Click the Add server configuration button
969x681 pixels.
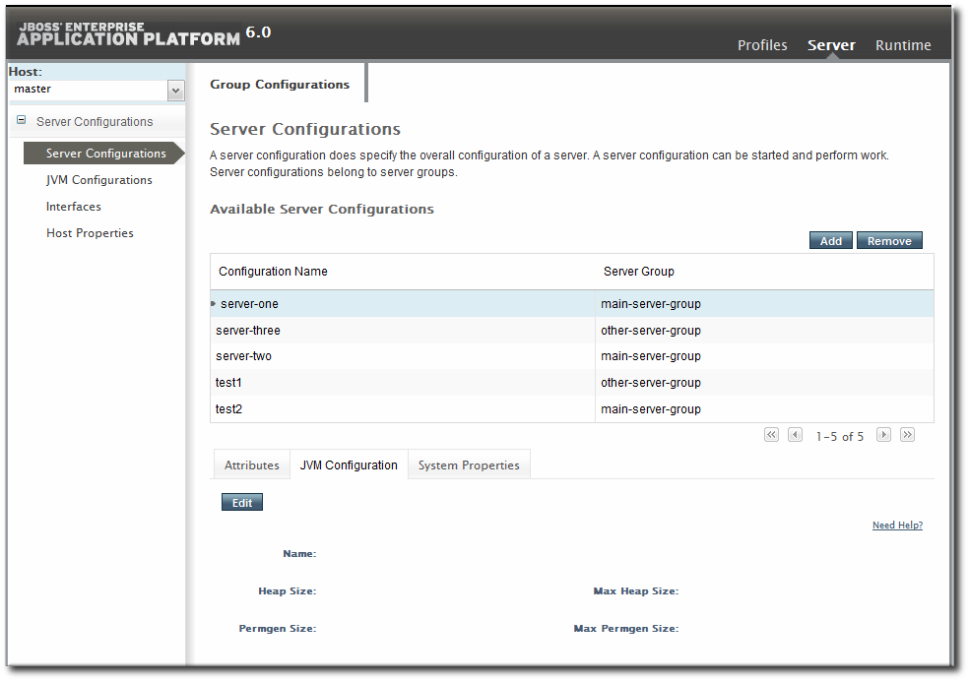coord(830,241)
